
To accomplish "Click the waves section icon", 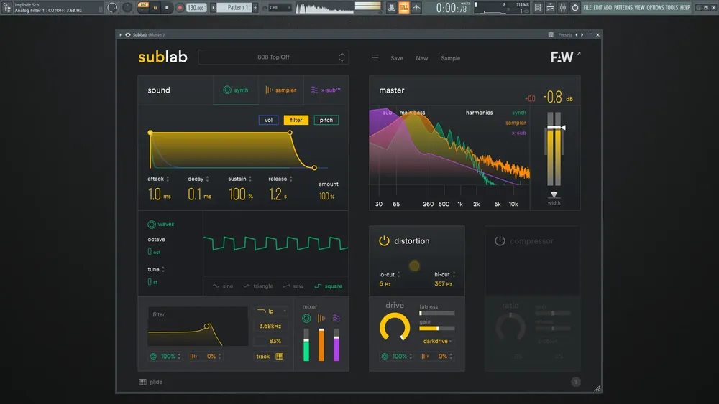I will pos(151,224).
